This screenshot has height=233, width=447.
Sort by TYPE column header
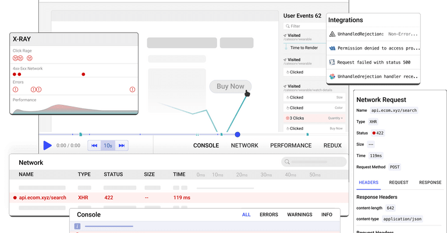pyautogui.click(x=84, y=174)
